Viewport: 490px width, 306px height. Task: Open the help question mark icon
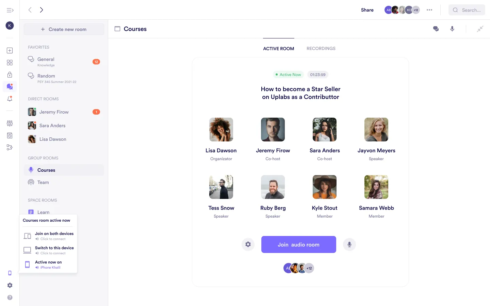(x=10, y=297)
